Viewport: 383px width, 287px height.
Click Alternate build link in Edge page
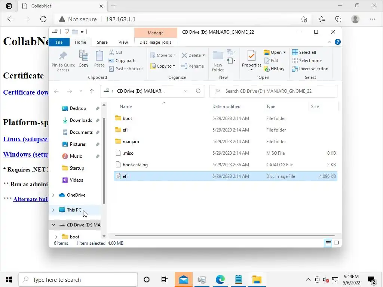pyautogui.click(x=31, y=199)
